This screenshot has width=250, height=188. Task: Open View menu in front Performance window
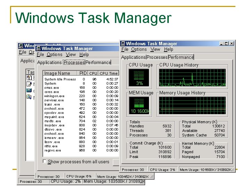pos(155,49)
